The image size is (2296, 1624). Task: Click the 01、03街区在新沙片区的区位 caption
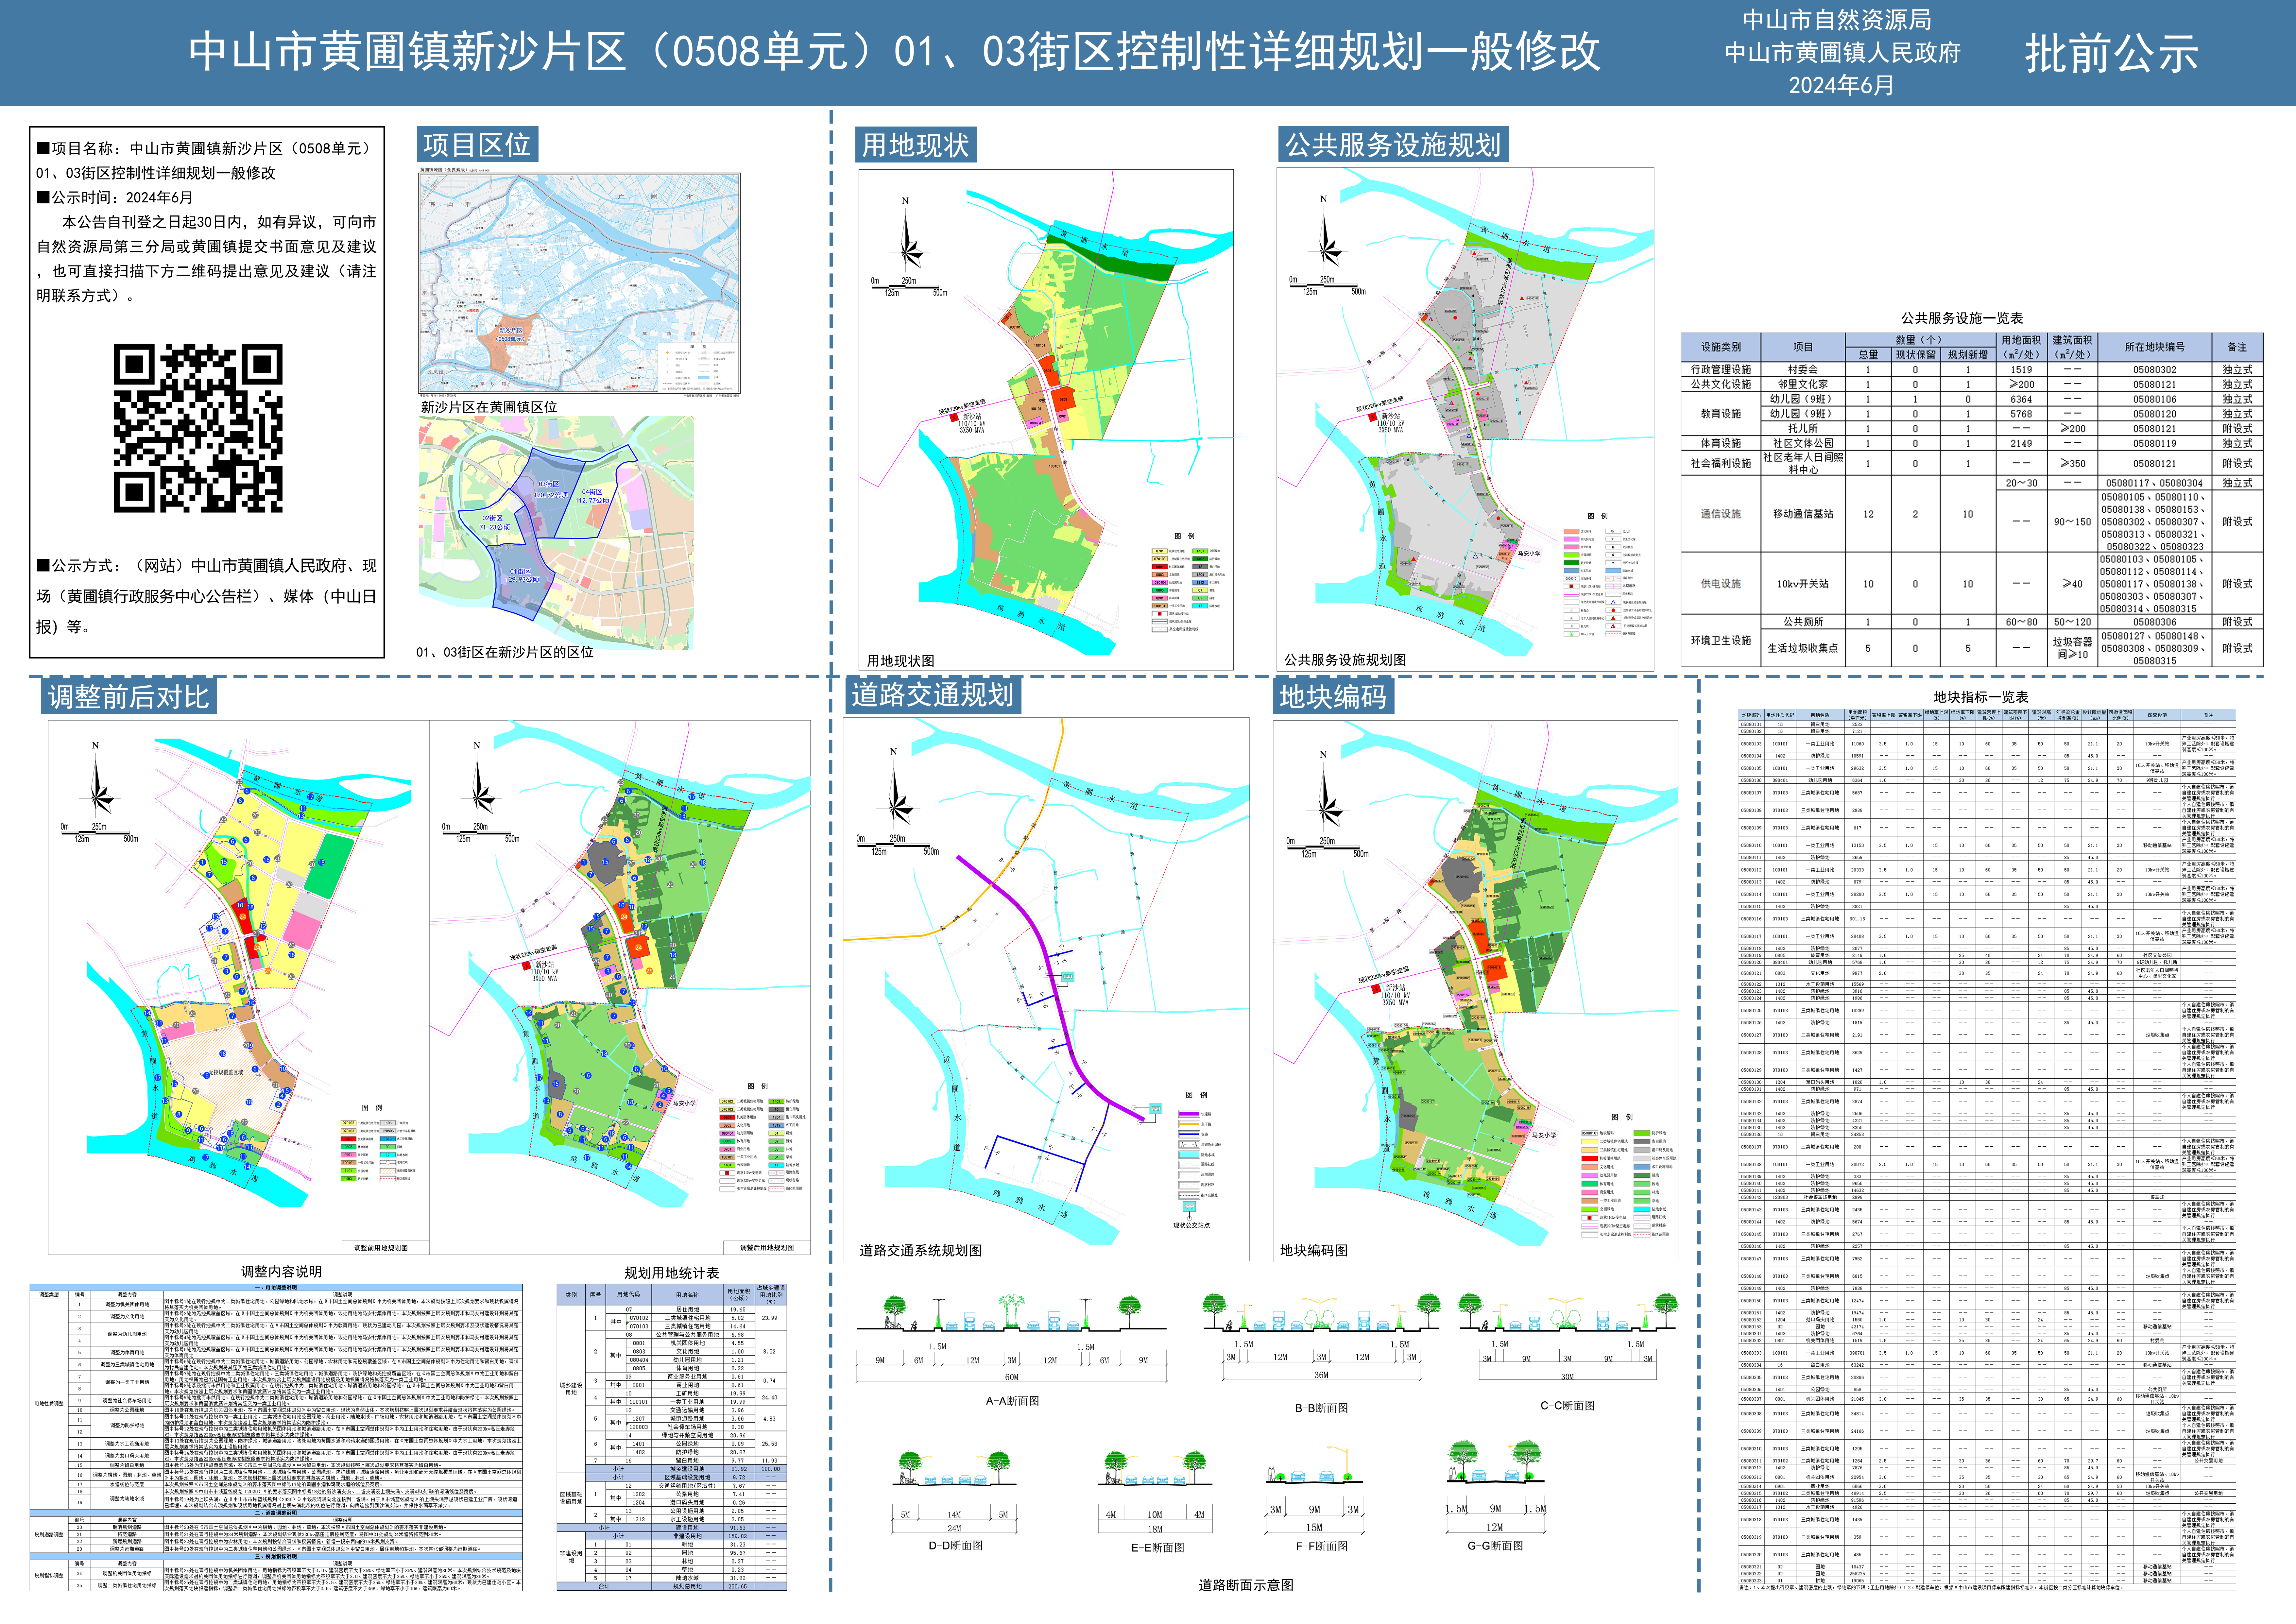505,652
